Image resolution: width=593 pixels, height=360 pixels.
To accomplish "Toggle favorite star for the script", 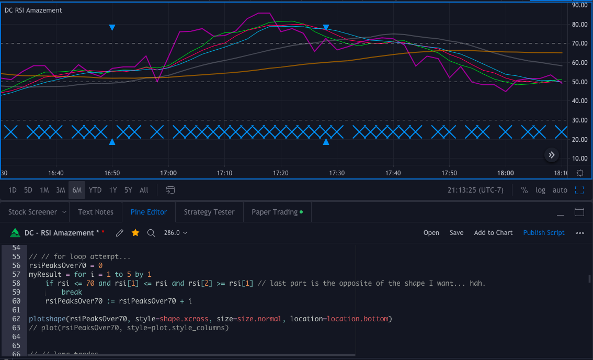I will tap(135, 233).
